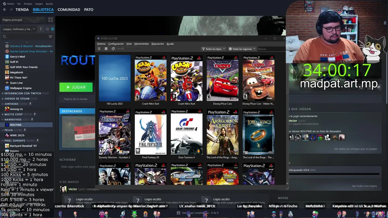Select the WWE 2K25 icon
388x218 pixels.
(x=7, y=135)
